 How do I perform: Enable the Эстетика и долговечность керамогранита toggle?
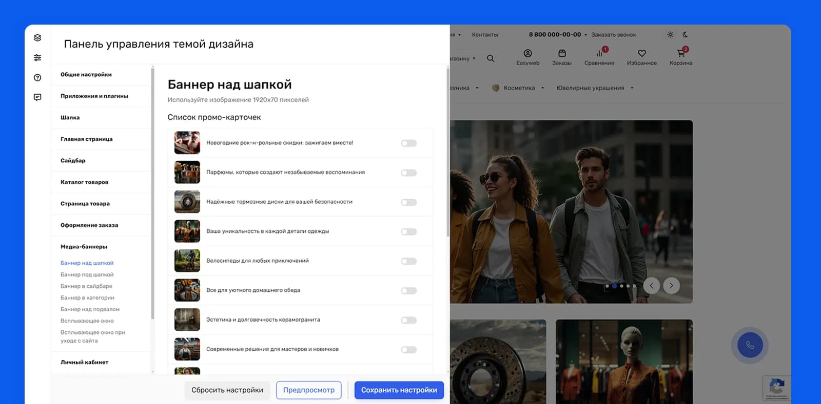(409, 321)
